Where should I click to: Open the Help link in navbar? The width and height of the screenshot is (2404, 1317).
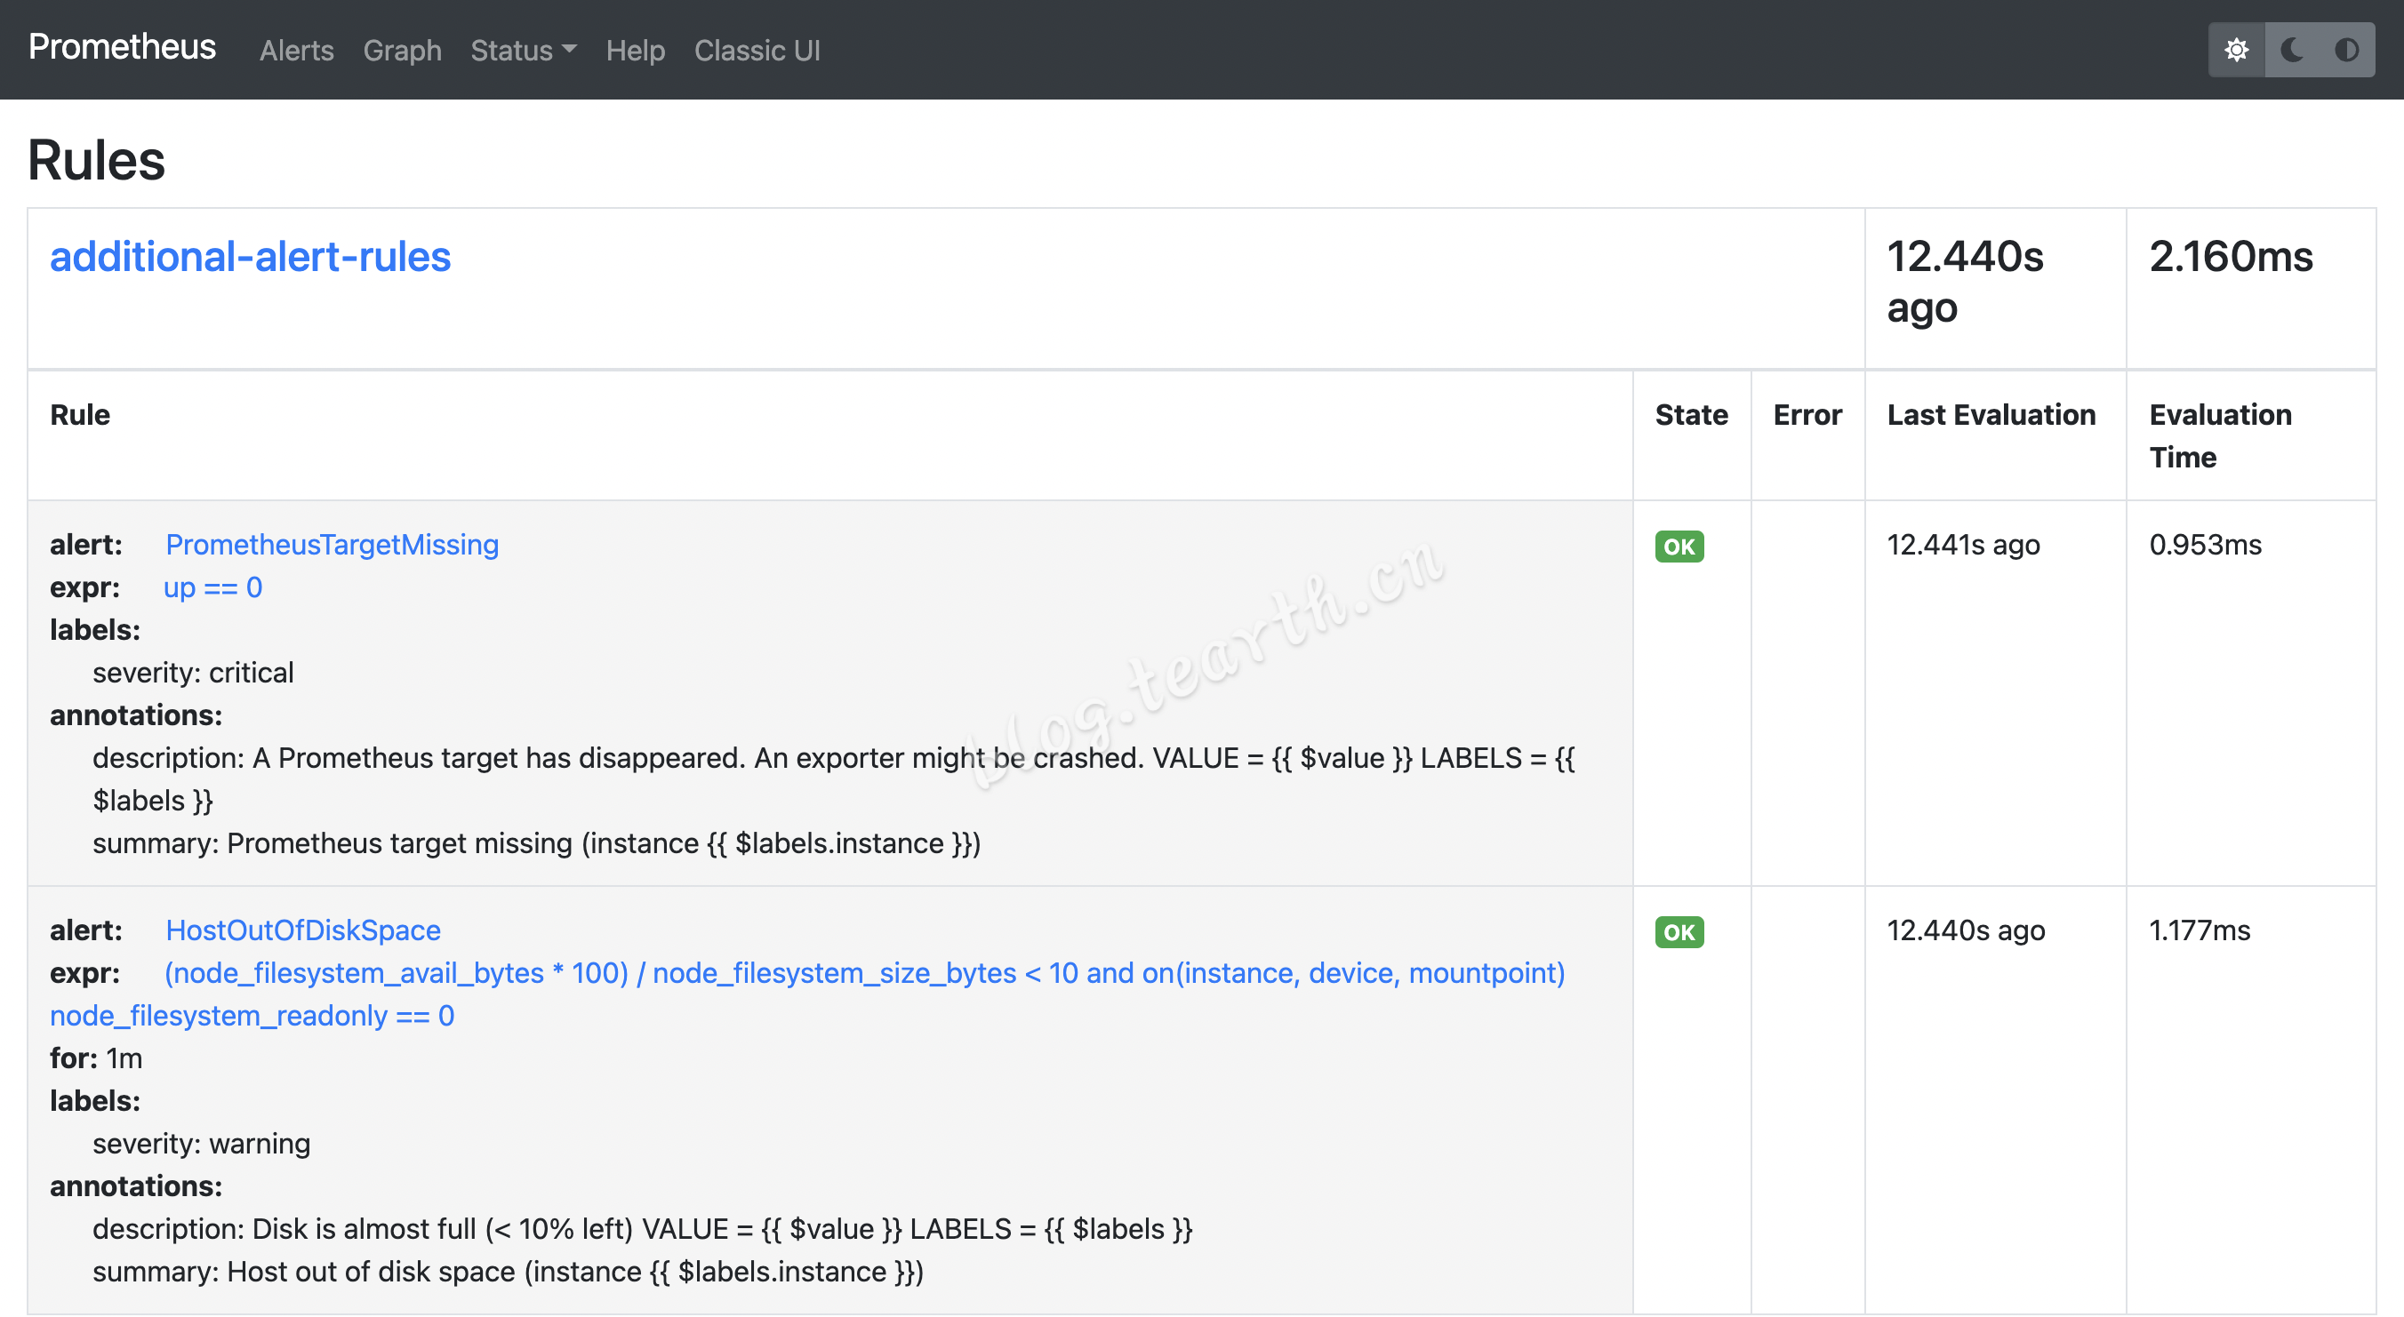coord(636,51)
